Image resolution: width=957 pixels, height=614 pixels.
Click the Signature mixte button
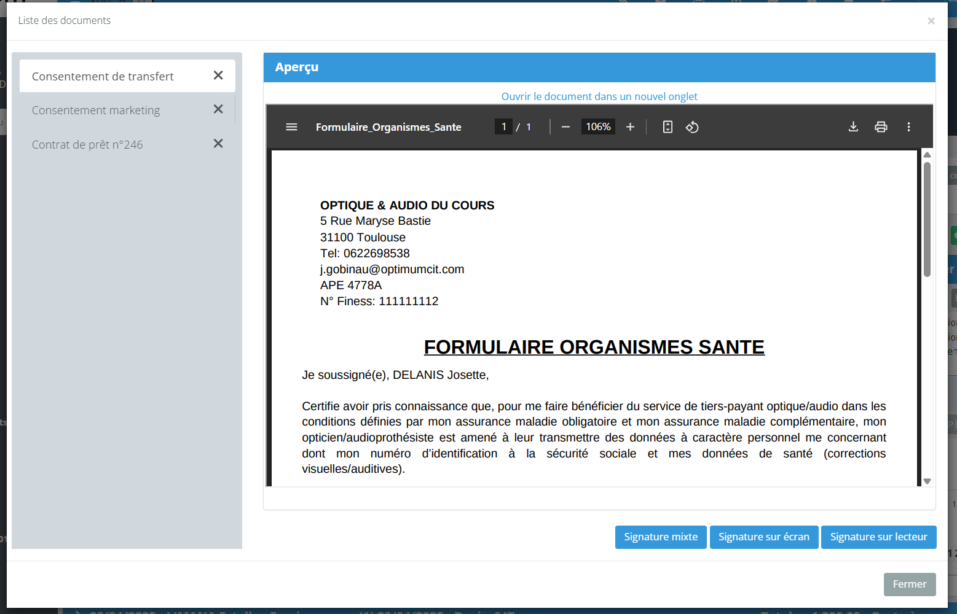pos(661,537)
